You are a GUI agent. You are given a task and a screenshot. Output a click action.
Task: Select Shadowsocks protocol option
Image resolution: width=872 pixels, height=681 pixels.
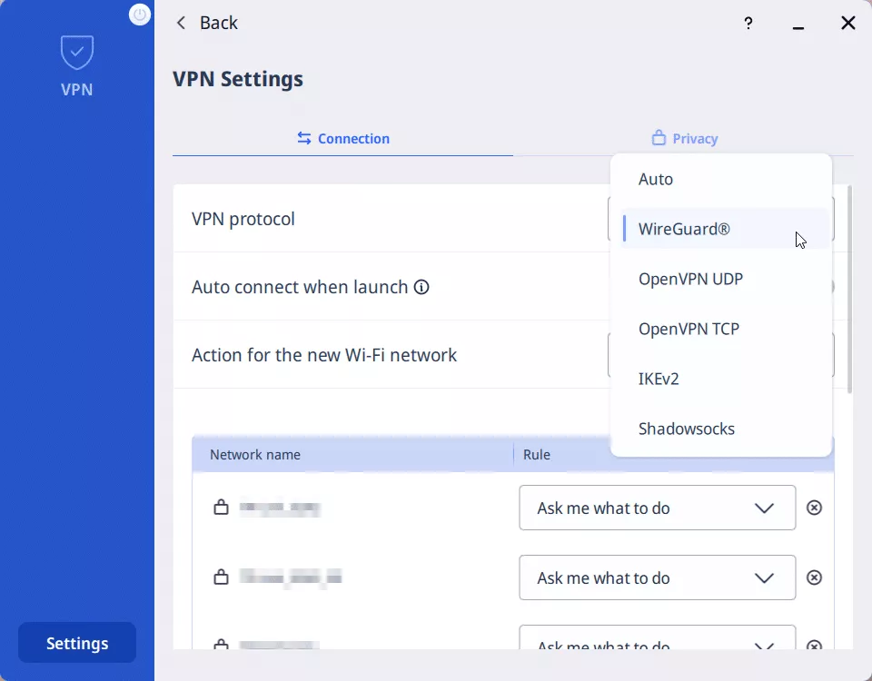coord(687,429)
